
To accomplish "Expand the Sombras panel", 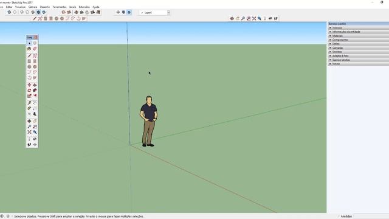I will pyautogui.click(x=358, y=52).
